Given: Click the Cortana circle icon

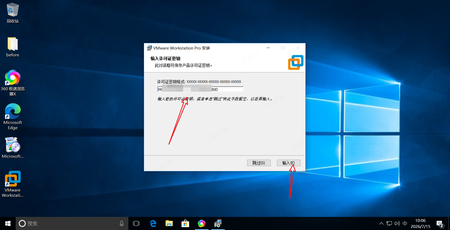Looking at the screenshot, I should pyautogui.click(x=22, y=223).
